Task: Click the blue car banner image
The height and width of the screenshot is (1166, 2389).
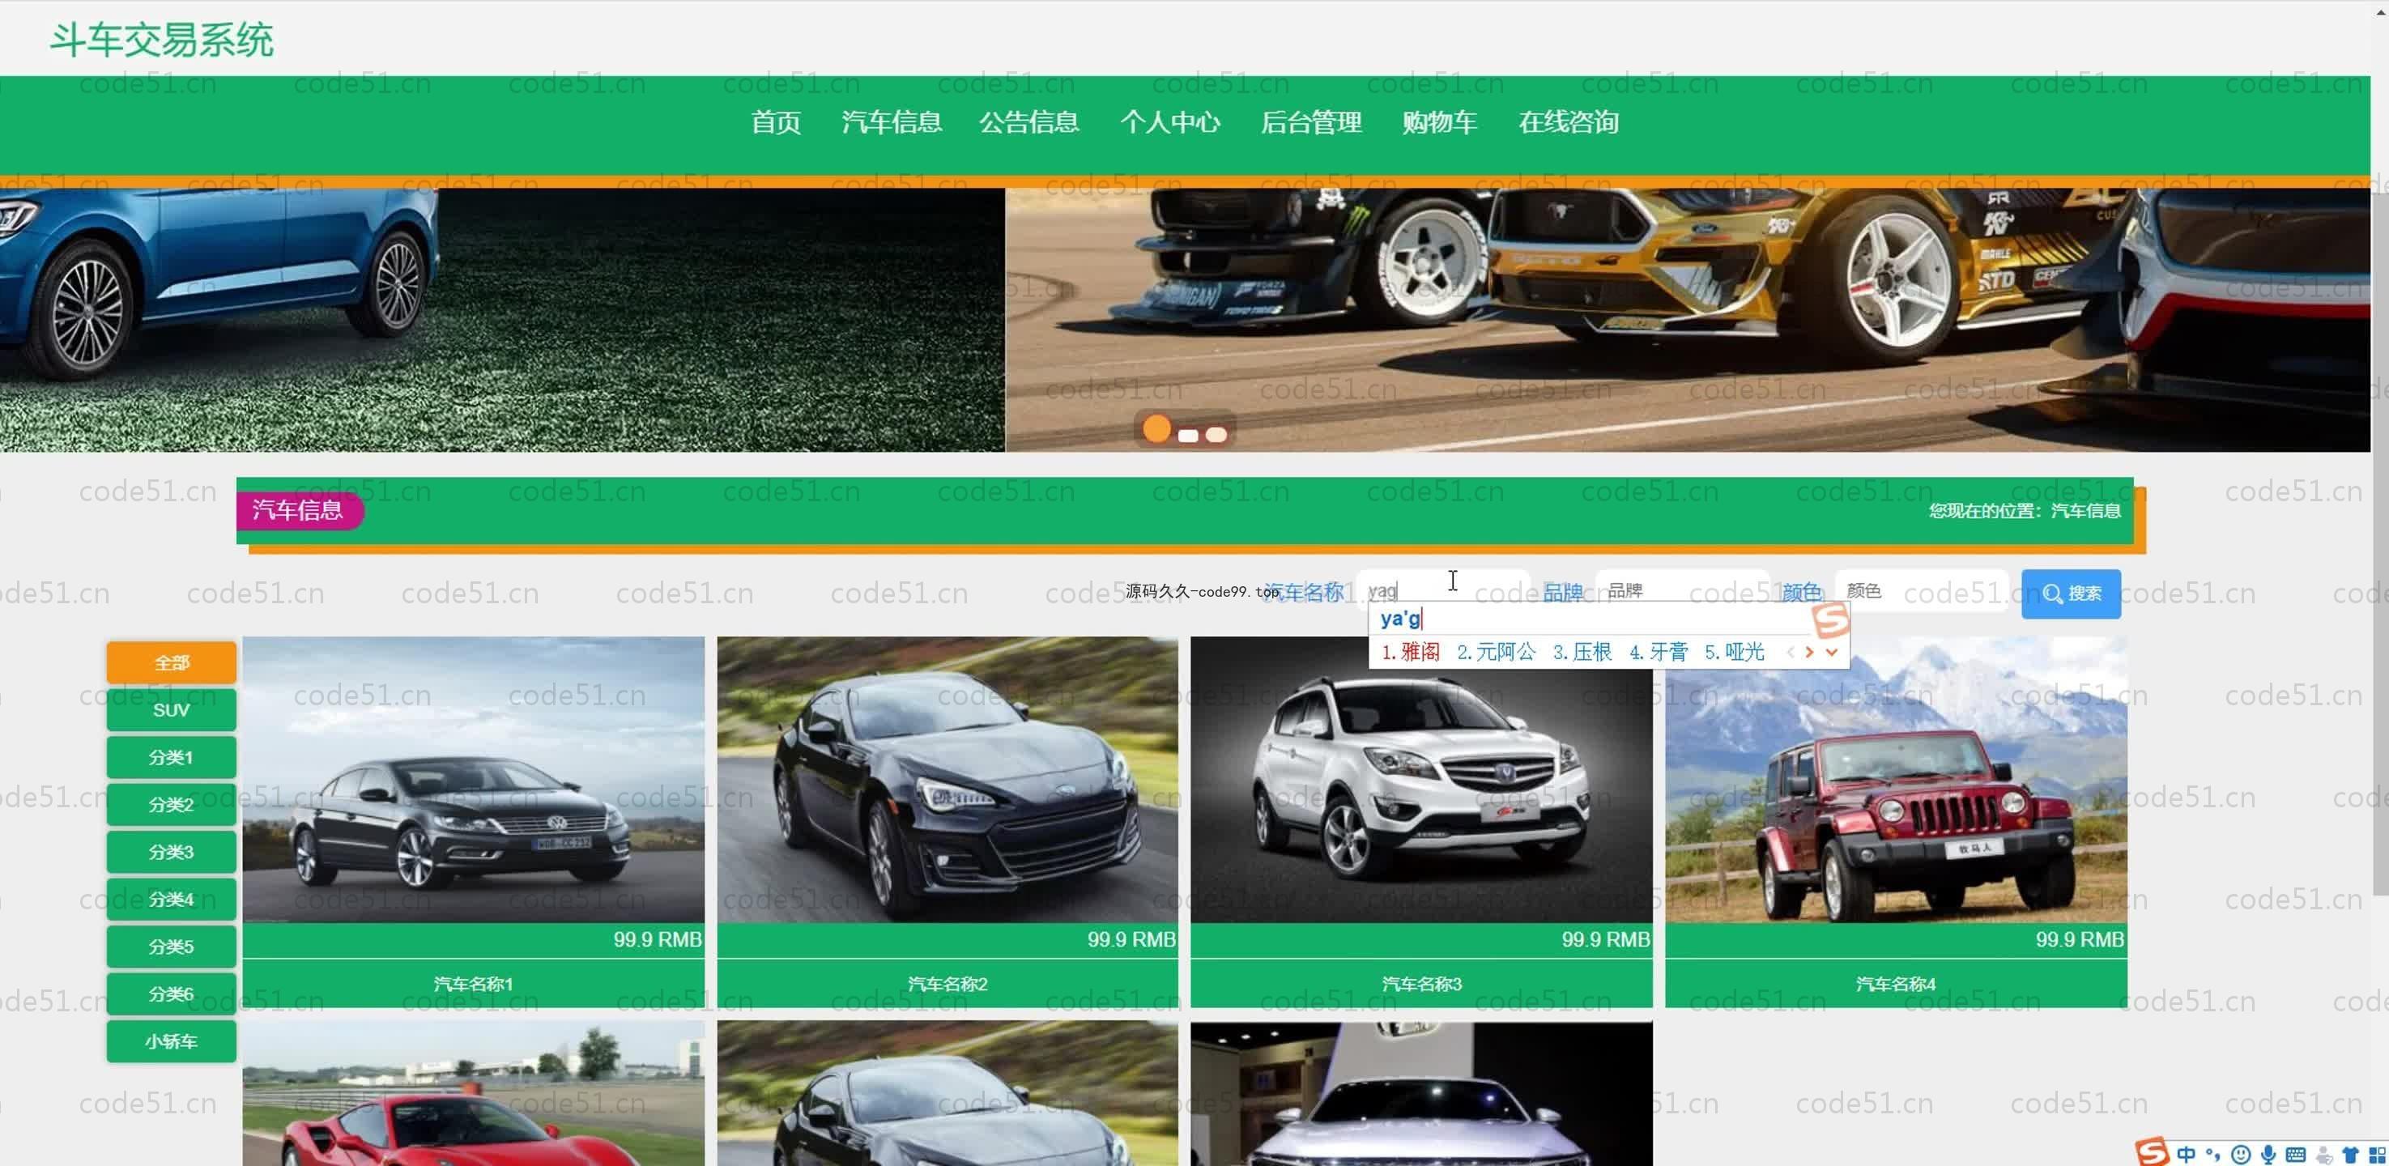Action: (502, 320)
